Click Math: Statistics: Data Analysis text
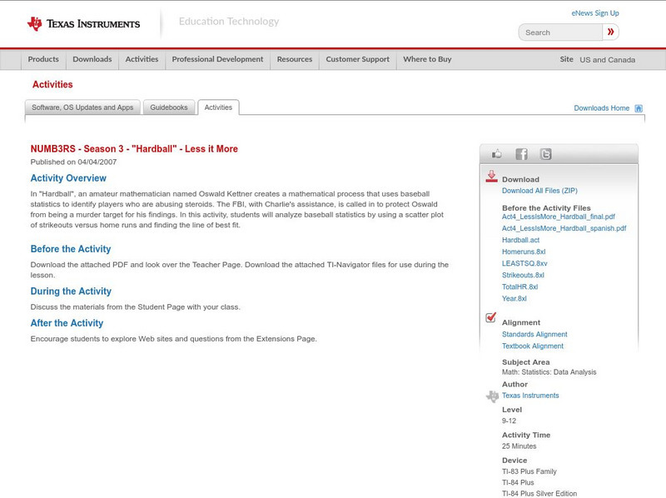Screen dimensions: 666x498 pyautogui.click(x=549, y=372)
